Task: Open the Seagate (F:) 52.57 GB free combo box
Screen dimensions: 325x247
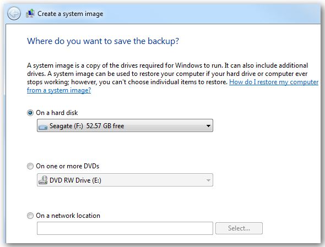Action: [125, 125]
